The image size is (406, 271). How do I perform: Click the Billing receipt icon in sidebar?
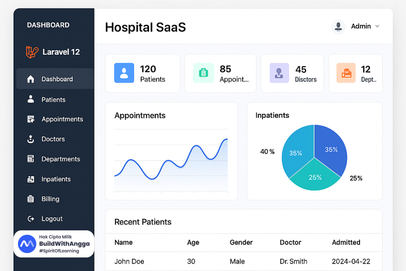[x=31, y=199]
